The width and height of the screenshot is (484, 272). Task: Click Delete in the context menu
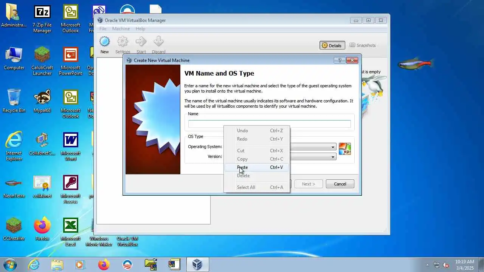tap(257, 176)
